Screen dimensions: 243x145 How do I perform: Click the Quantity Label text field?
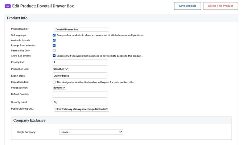click(x=80, y=102)
